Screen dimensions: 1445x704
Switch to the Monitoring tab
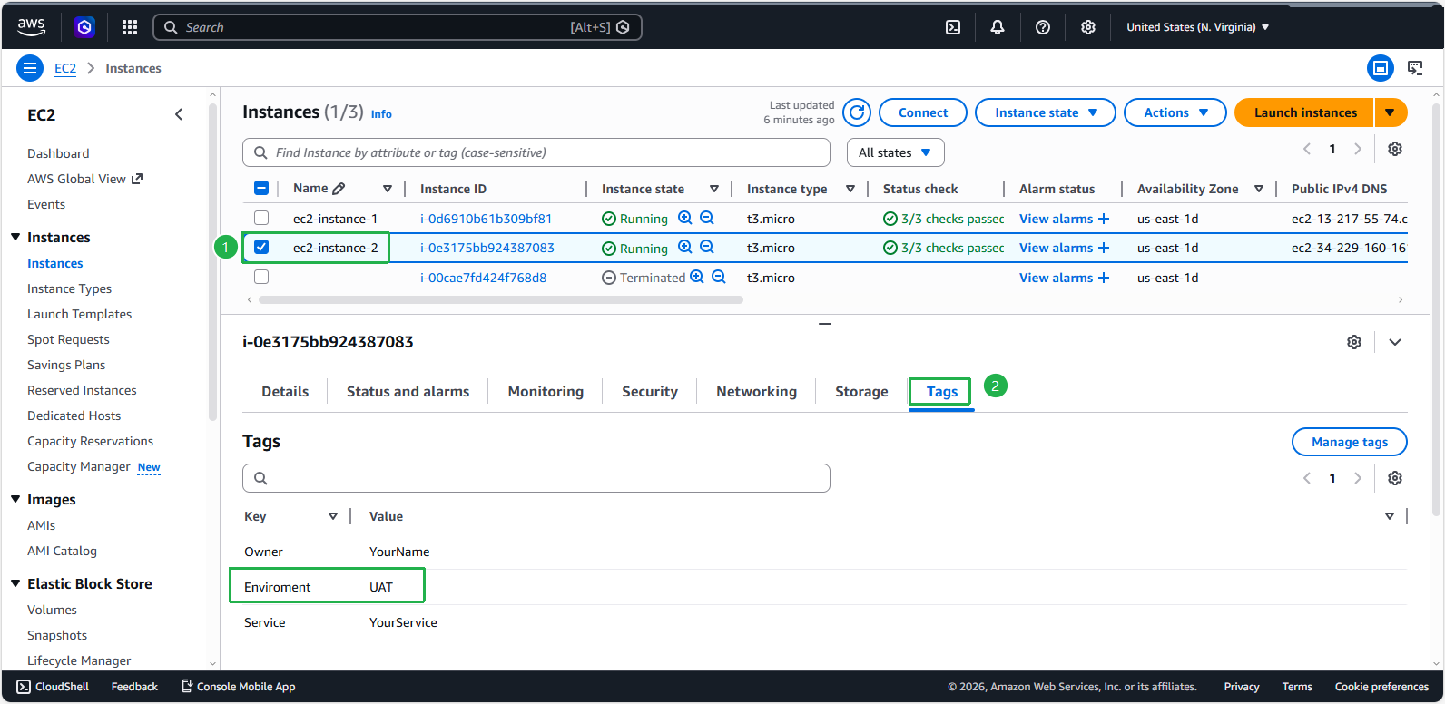click(546, 391)
